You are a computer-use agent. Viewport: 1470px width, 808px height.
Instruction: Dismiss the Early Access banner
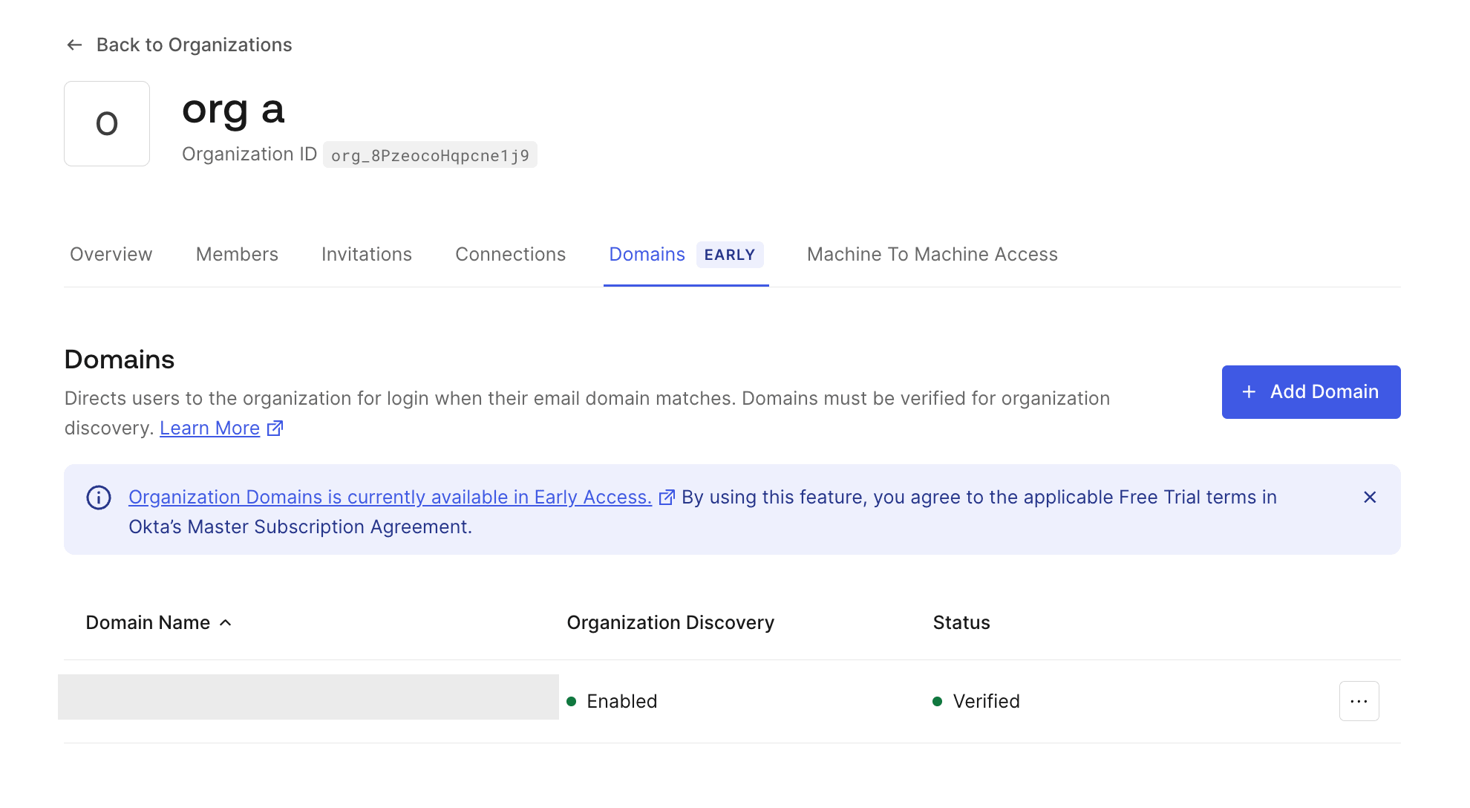(1370, 498)
